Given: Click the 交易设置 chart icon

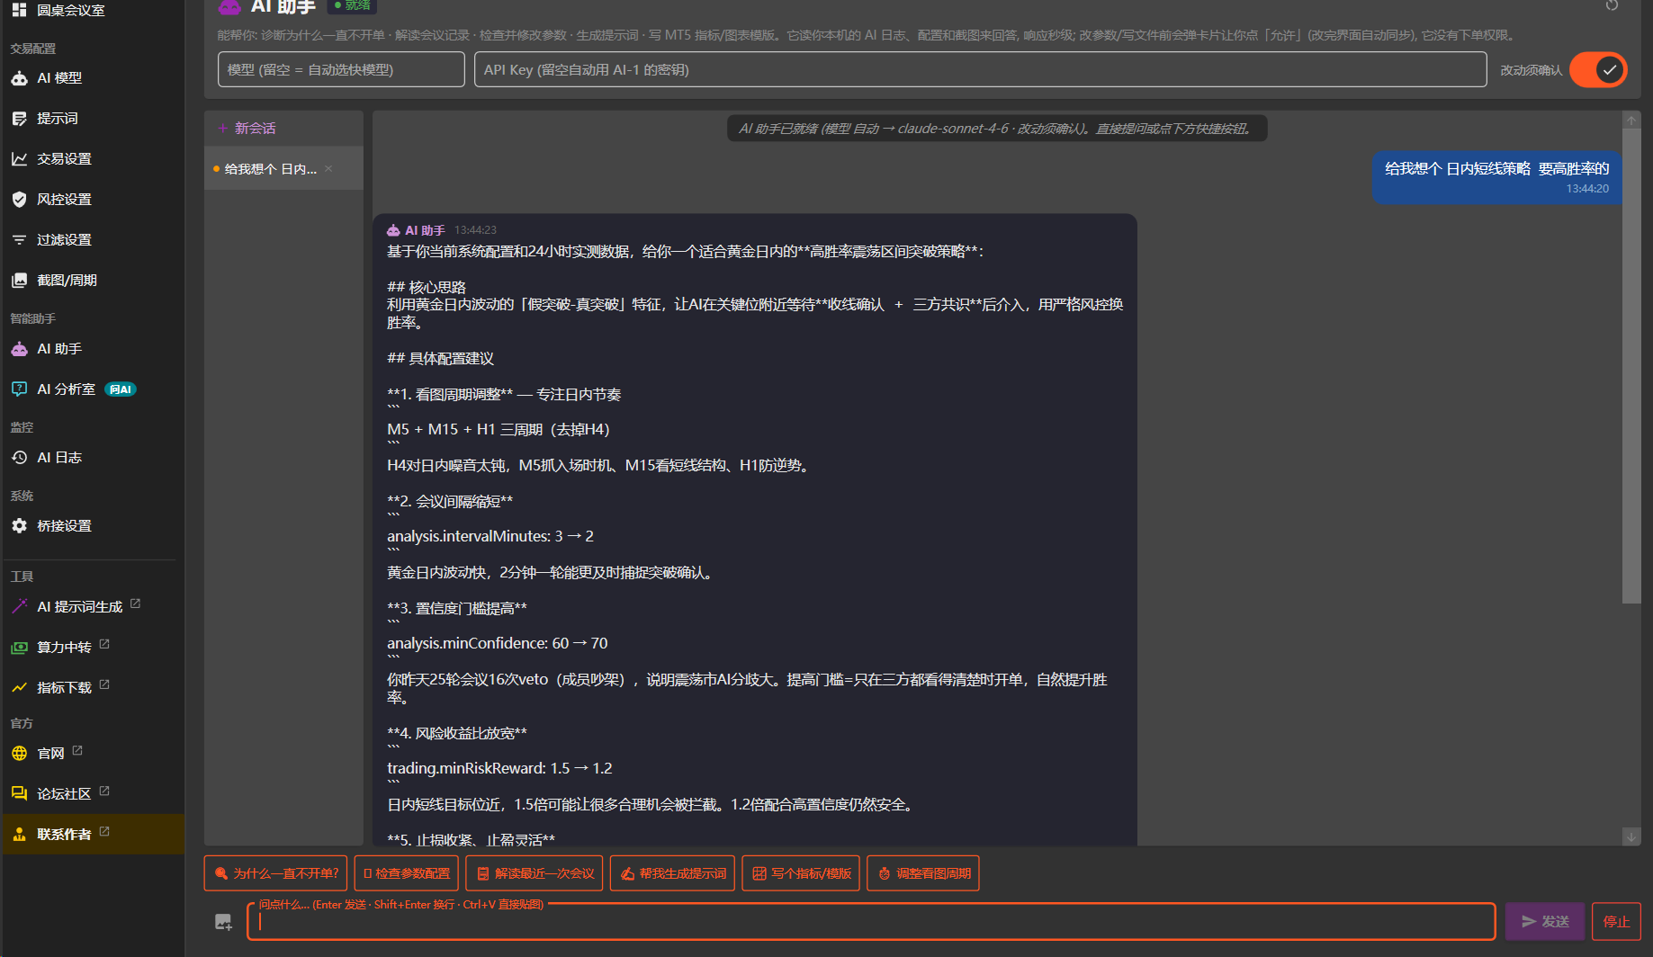Looking at the screenshot, I should point(19,159).
